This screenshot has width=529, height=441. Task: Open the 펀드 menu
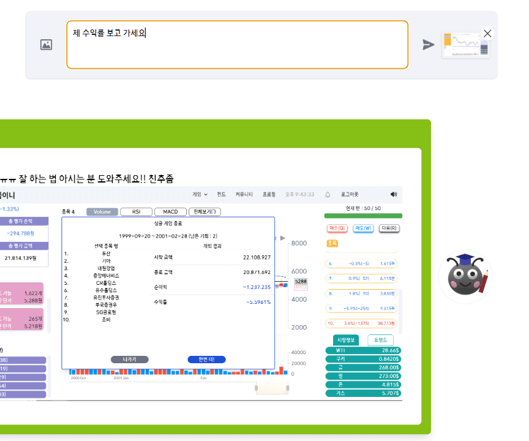tap(221, 194)
